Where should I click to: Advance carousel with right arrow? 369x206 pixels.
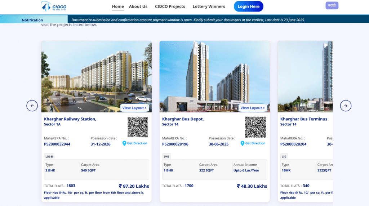point(346,106)
